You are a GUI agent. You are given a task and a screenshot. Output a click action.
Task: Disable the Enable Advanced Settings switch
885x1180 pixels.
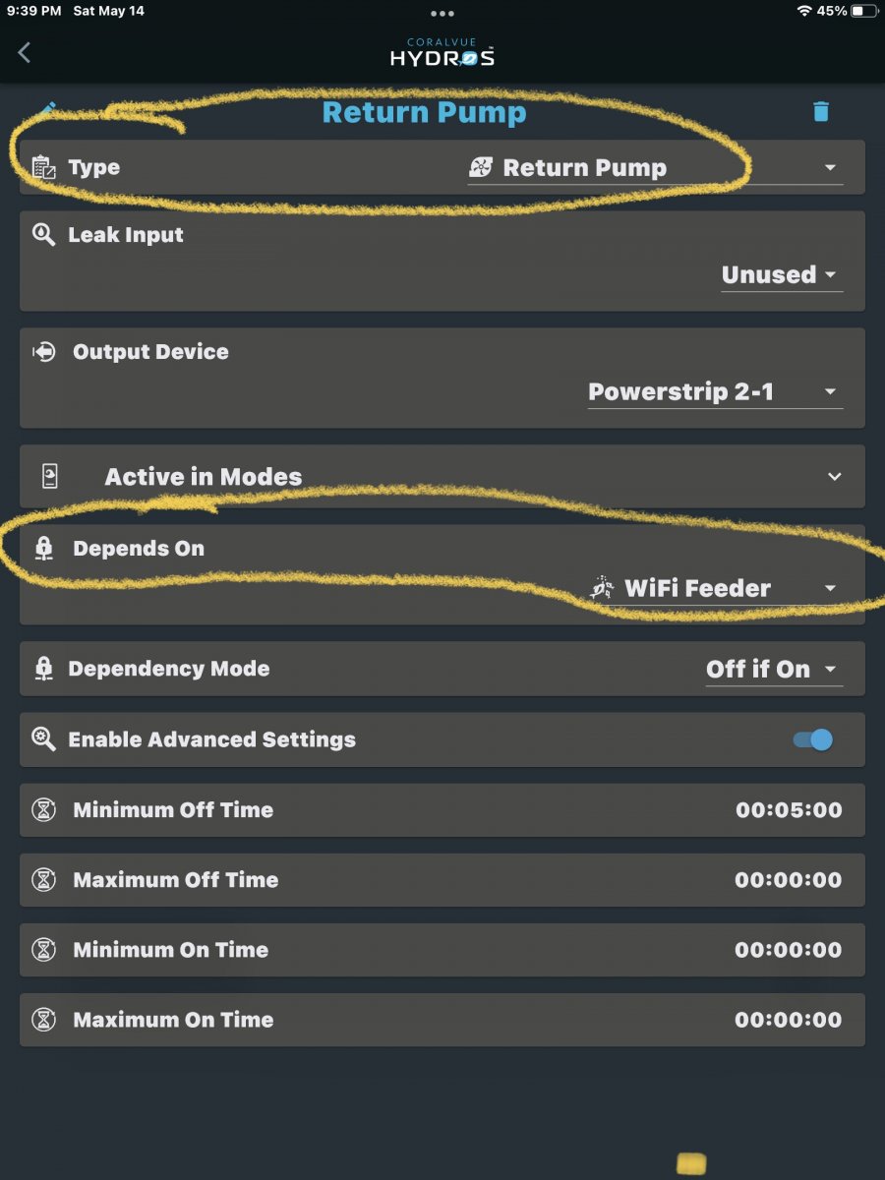[x=813, y=739]
